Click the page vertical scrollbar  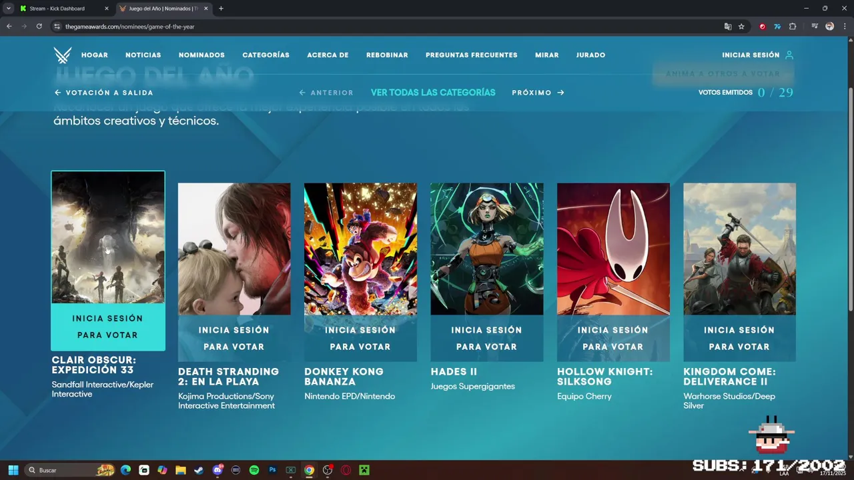point(850,200)
